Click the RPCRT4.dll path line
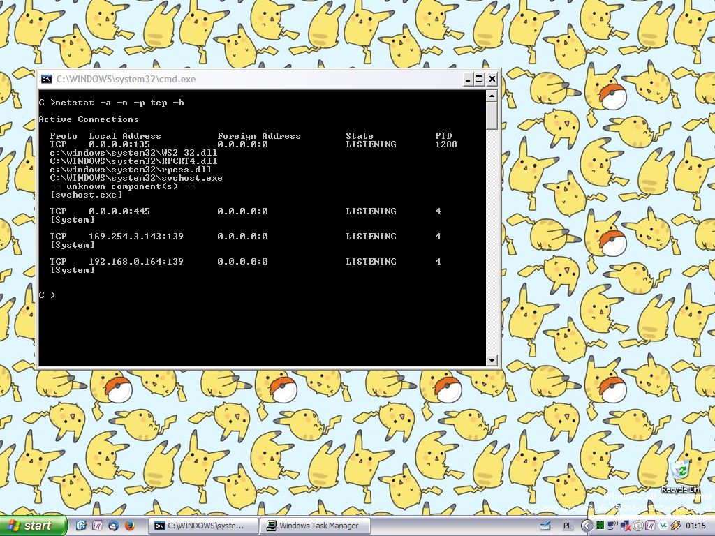This screenshot has width=715, height=536. point(133,161)
